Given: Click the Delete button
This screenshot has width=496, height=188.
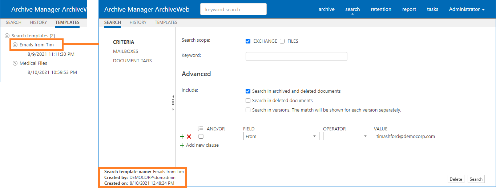Looking at the screenshot, I should 456,179.
